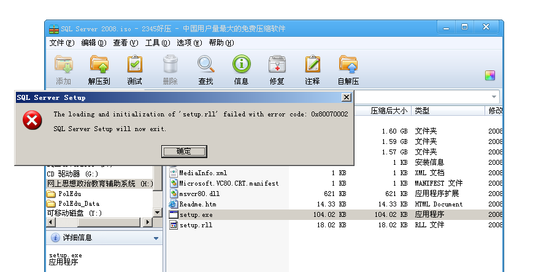Sort by the 压缩后大小 column header
533x272 pixels.
pos(389,111)
